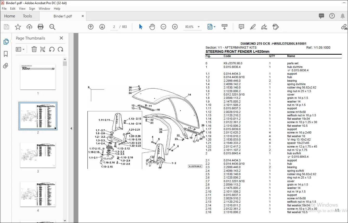The image size is (348, 223).
Task: Open the notifications chat bubble icon
Action: (x=321, y=16)
